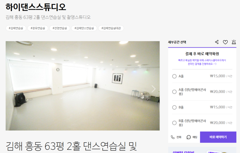
Task: Select A홀 (냉난방에어콘사용) radio option
Action: click(174, 92)
